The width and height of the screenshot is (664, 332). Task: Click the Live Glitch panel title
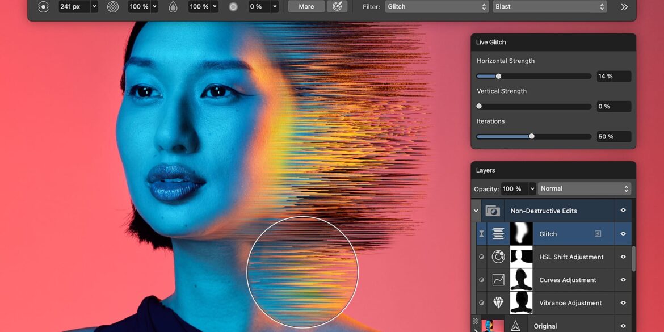point(491,42)
